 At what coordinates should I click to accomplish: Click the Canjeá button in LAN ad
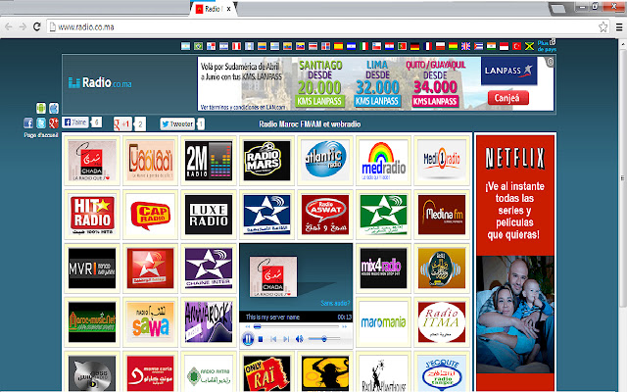pyautogui.click(x=507, y=98)
